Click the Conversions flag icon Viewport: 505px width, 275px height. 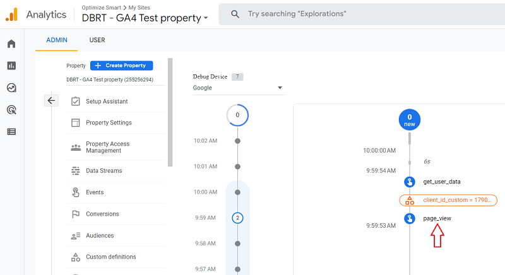[76, 214]
